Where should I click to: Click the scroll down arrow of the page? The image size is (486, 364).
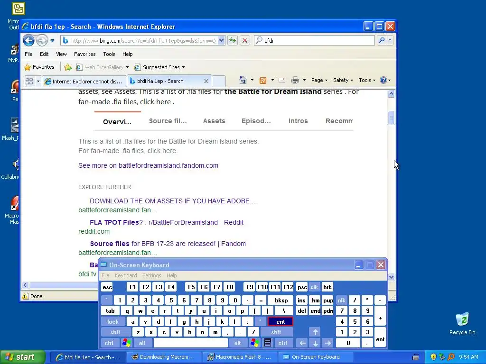391,277
